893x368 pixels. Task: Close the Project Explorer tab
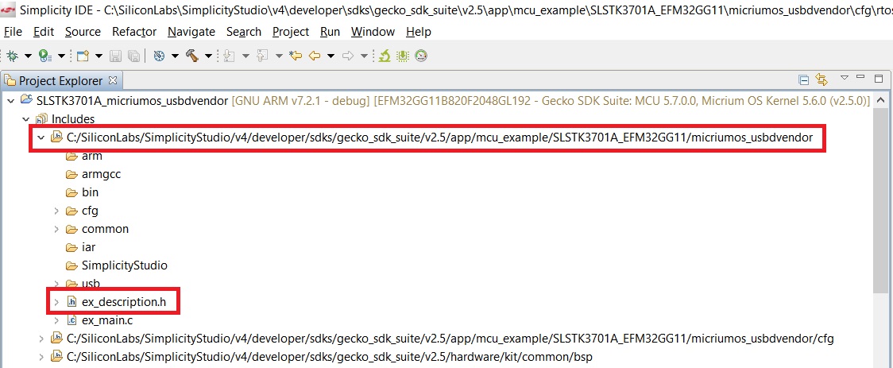[112, 80]
